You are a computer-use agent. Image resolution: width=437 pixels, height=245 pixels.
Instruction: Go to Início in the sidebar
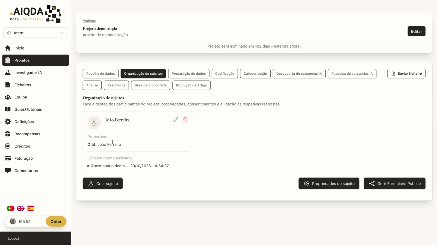pyautogui.click(x=36, y=48)
